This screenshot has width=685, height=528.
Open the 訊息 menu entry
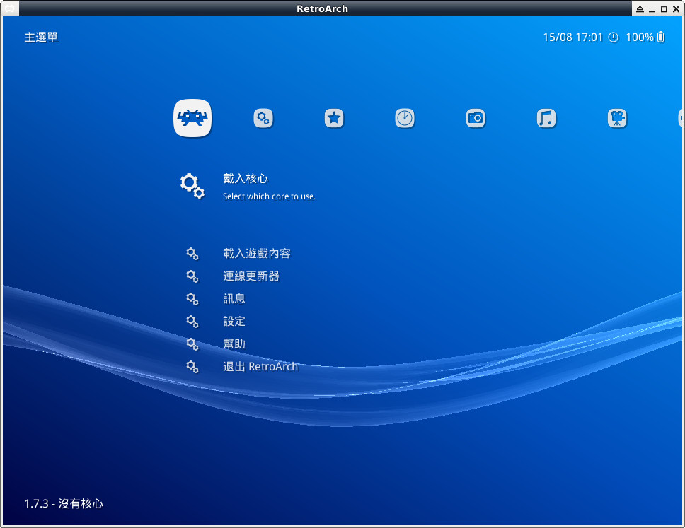coord(234,299)
